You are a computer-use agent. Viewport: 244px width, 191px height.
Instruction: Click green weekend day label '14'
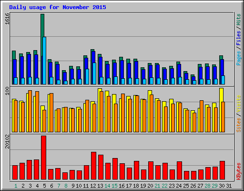(107, 186)
